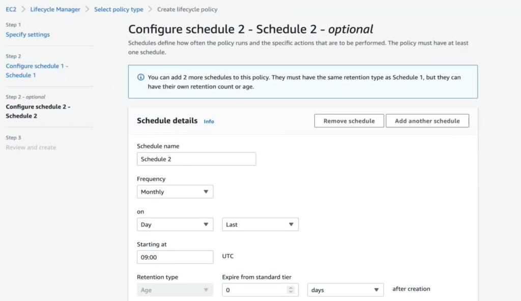Decrement the expire days with the down stepper
This screenshot has width=521, height=301.
(x=290, y=292)
